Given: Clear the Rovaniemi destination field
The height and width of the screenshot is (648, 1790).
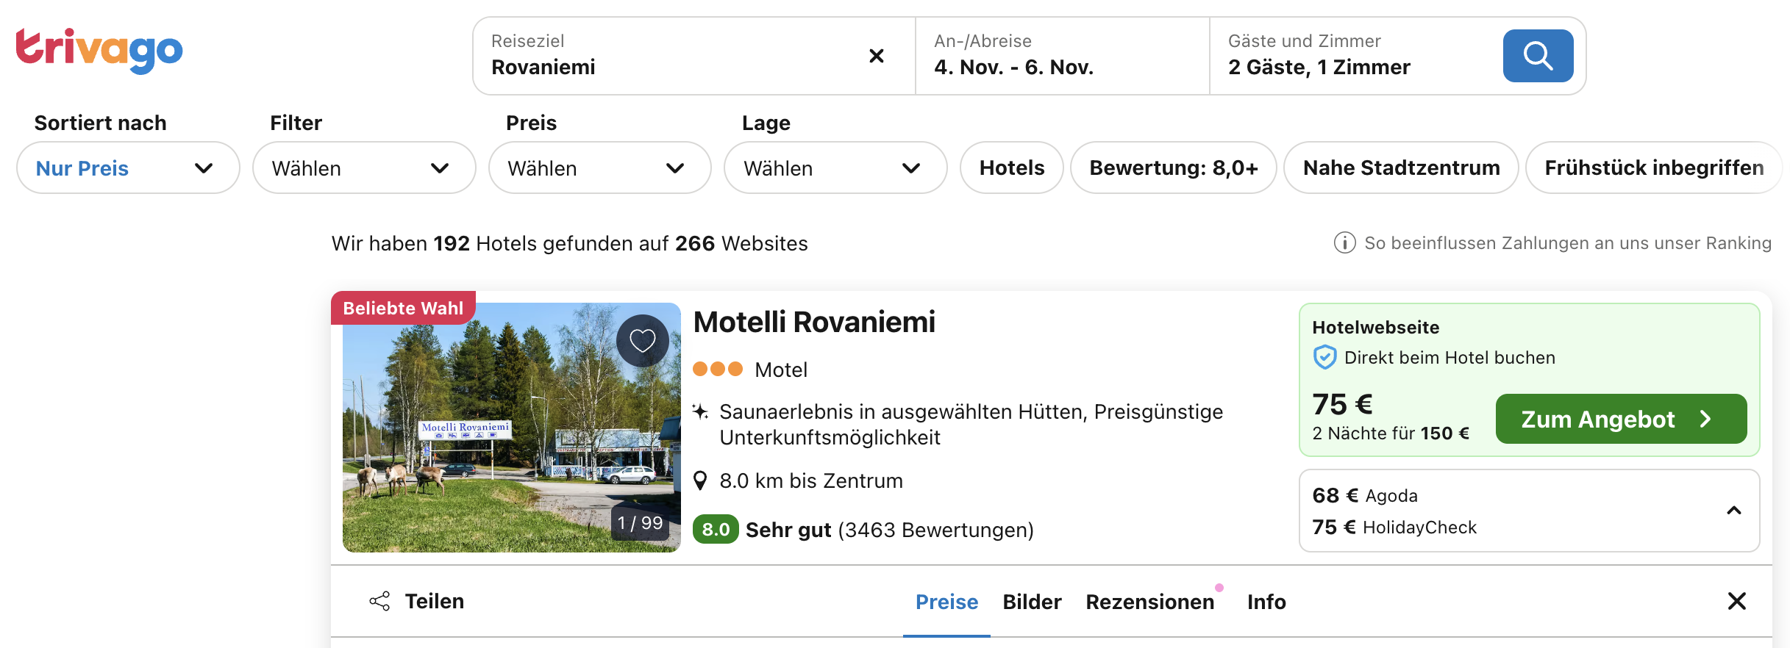Looking at the screenshot, I should (876, 56).
